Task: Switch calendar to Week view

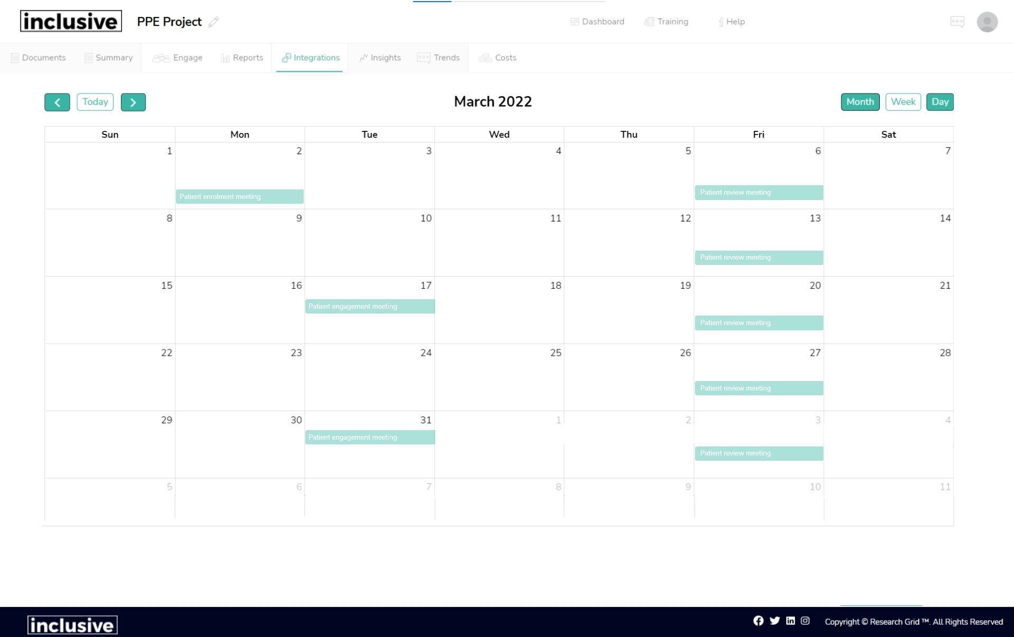Action: 903,102
